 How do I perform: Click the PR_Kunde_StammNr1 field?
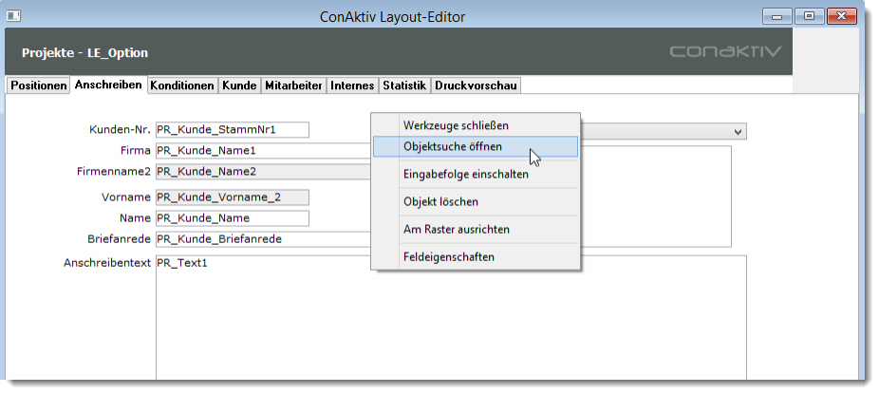pos(232,130)
